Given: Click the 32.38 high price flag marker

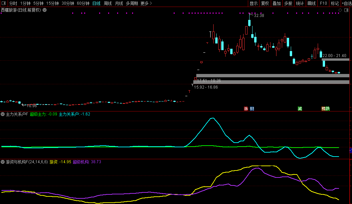Looking at the screenshot, I should pyautogui.click(x=251, y=15).
